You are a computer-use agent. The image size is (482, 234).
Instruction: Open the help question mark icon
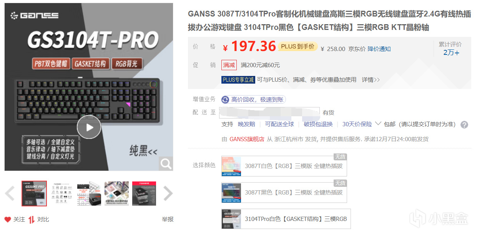tap(464, 125)
